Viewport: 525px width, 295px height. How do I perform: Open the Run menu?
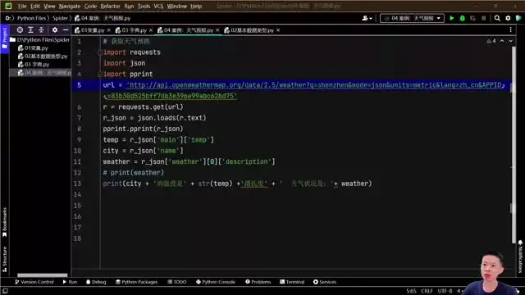[x=129, y=6]
